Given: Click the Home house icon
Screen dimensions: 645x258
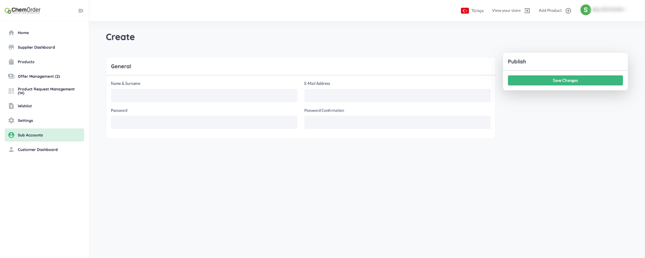Looking at the screenshot, I should [x=11, y=33].
